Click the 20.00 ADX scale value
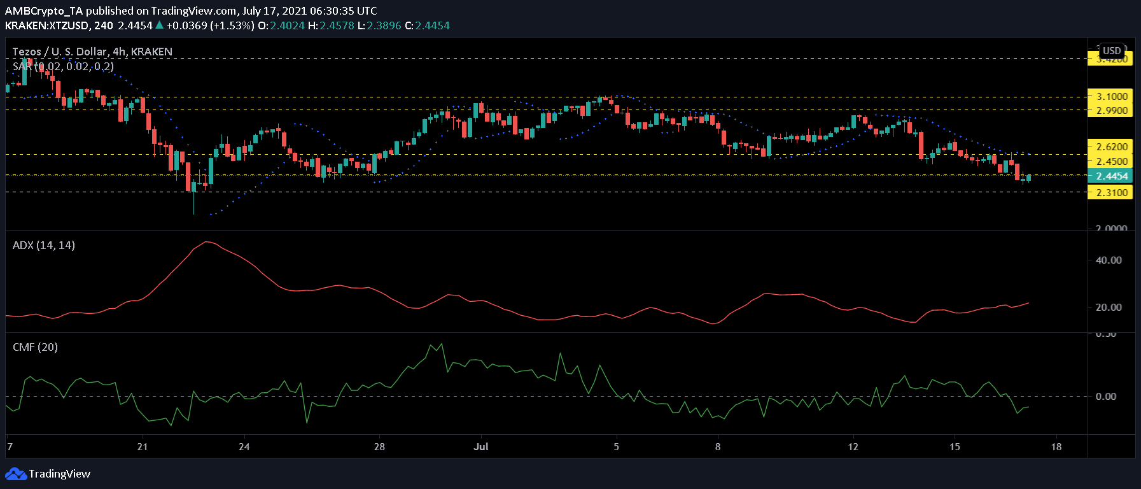1141x489 pixels. tap(1109, 307)
